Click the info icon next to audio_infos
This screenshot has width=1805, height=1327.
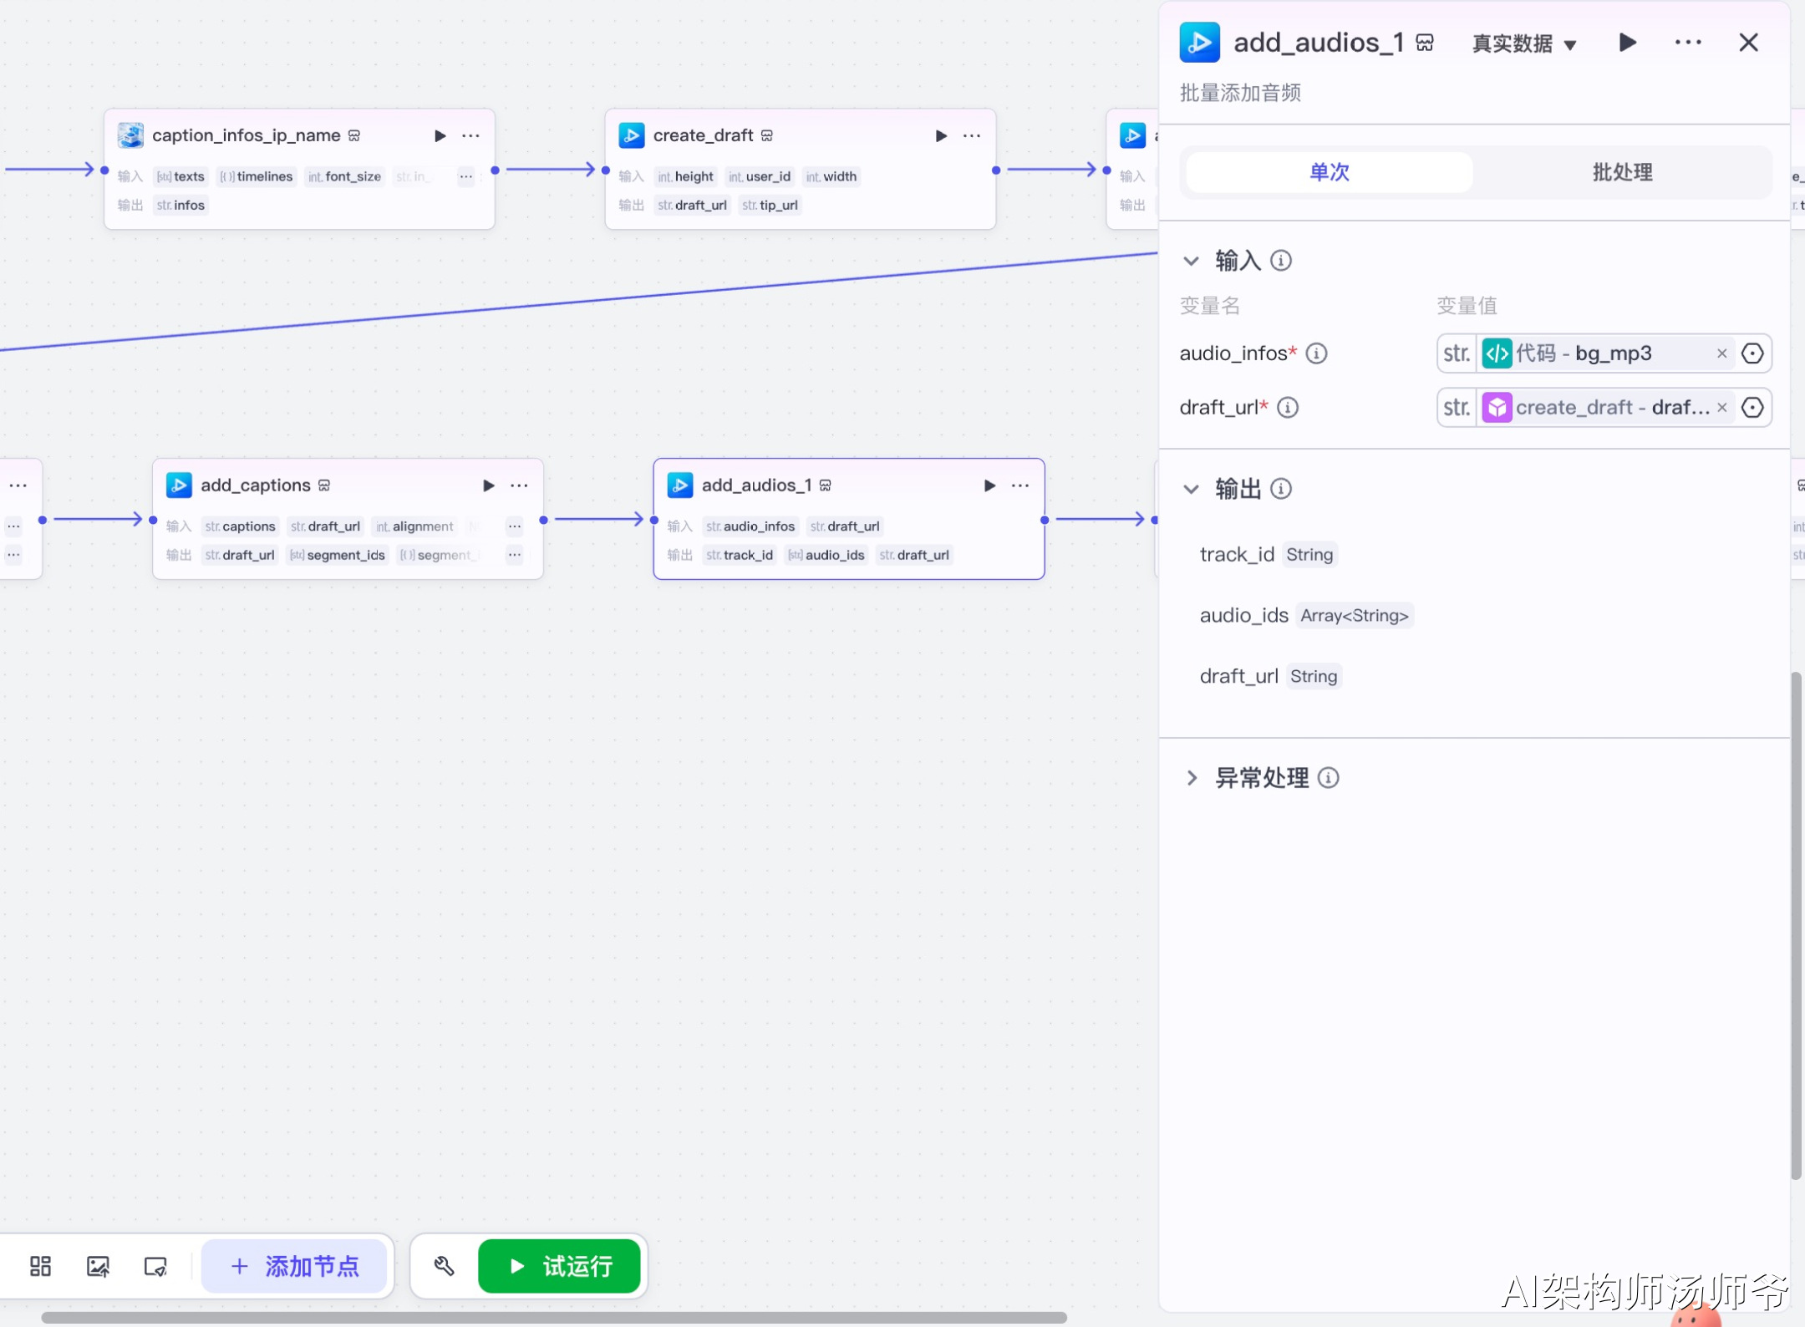click(x=1316, y=353)
